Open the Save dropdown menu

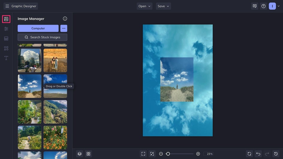[x=163, y=6]
